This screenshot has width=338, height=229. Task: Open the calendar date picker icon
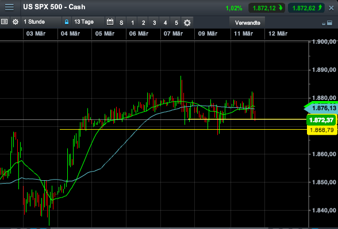pyautogui.click(x=110, y=22)
